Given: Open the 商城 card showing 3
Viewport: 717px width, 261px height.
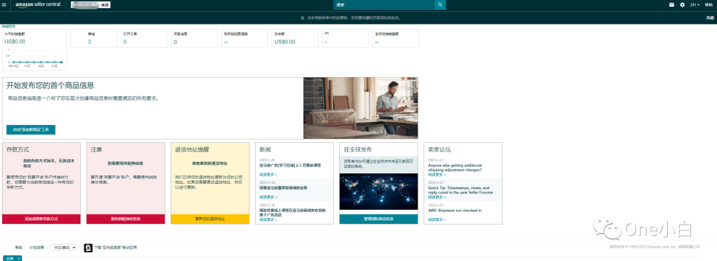Looking at the screenshot, I should tap(94, 39).
